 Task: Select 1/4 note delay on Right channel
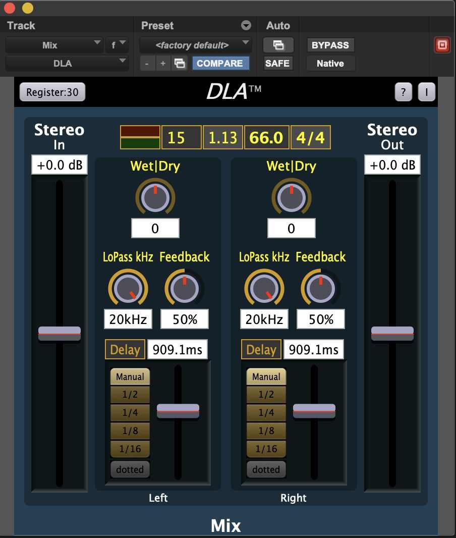pos(266,412)
